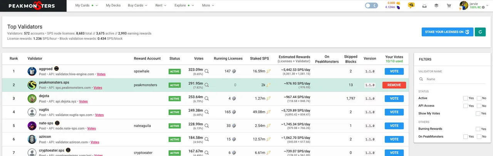Vote for vugtis validator
Viewport: 493px width, 156px height.
click(394, 112)
